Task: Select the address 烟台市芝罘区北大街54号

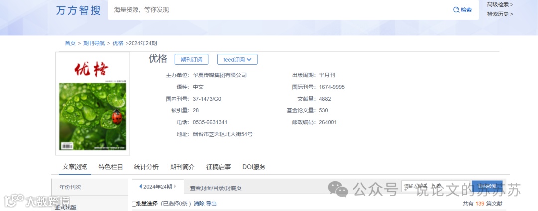Action: tap(223, 134)
